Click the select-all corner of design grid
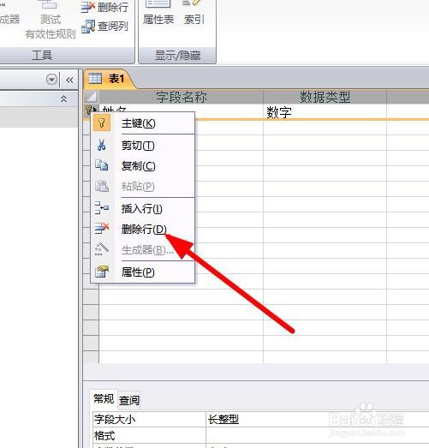The width and height of the screenshot is (429, 448). tap(91, 97)
